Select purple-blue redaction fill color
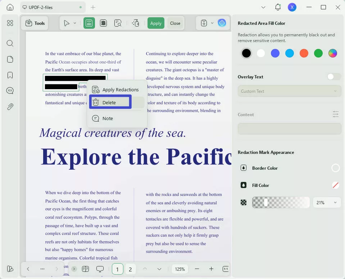The height and width of the screenshot is (279, 345). pos(275,53)
